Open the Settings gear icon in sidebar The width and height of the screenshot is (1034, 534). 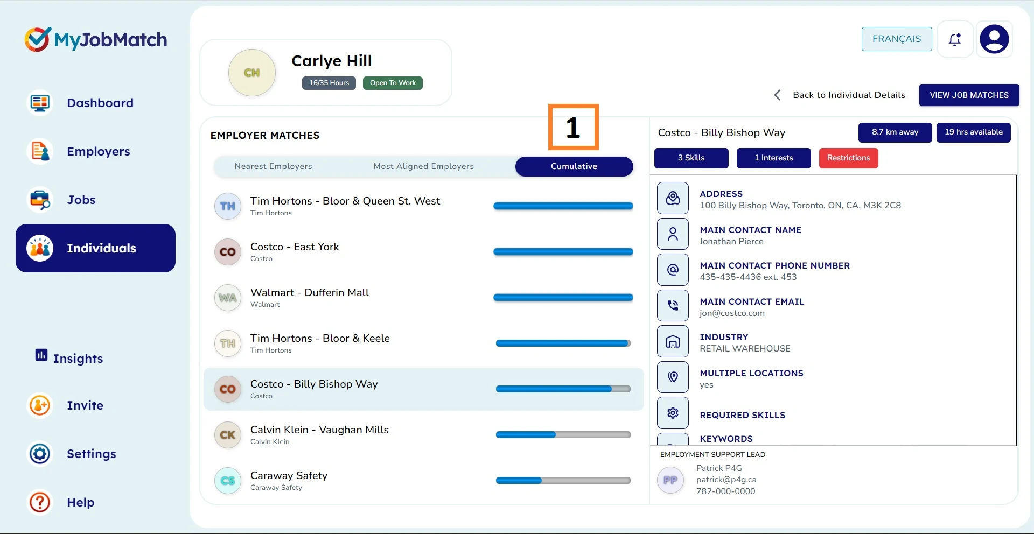pos(40,454)
